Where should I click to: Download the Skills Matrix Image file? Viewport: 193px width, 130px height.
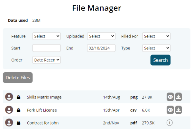pyautogui.click(x=179, y=97)
